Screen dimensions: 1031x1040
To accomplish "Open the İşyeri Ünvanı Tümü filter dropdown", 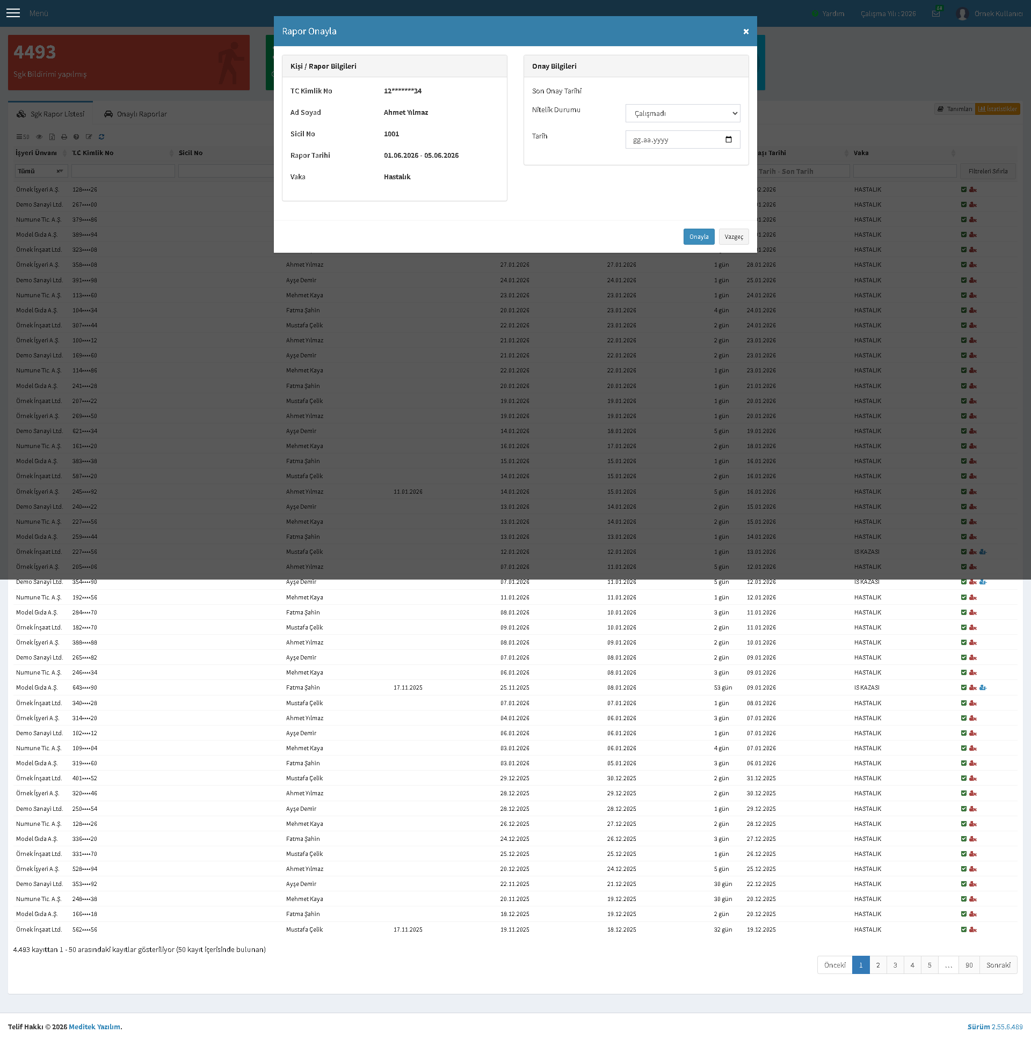I will [x=41, y=171].
